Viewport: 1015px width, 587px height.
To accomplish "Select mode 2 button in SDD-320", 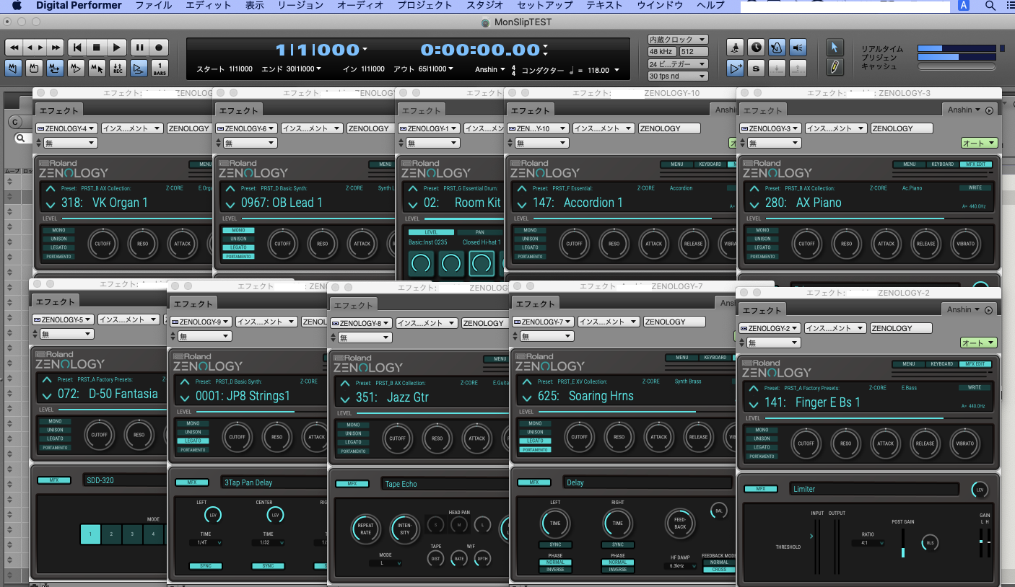I will tap(112, 534).
